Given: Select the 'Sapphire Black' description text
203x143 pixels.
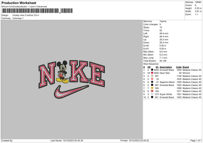Looking at the screenshot, I should [x=167, y=82].
